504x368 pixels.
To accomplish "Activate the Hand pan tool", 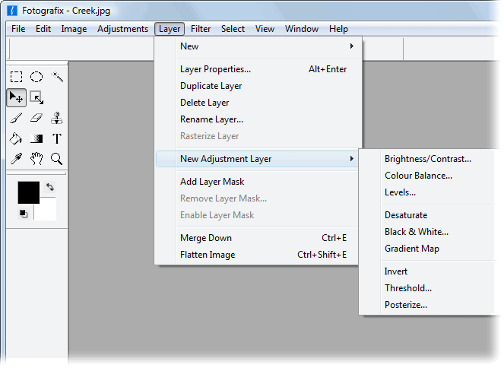I will (36, 159).
